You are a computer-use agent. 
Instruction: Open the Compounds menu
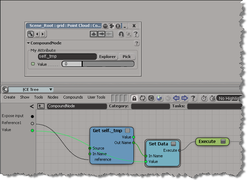73,98
